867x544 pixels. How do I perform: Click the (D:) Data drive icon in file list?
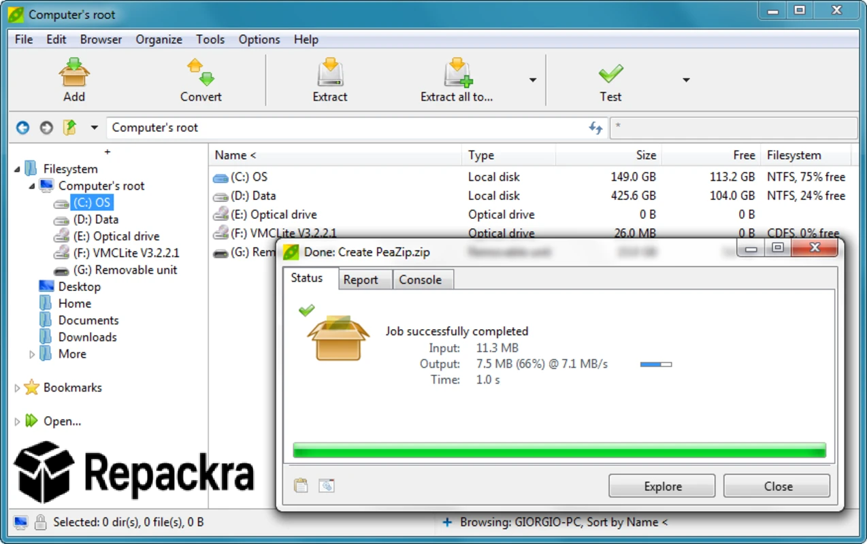pos(220,197)
